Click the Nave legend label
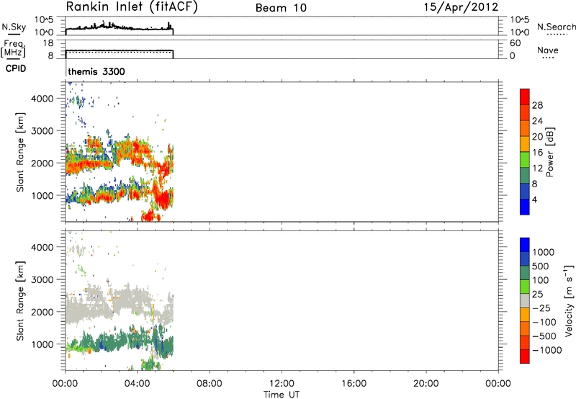 point(548,50)
